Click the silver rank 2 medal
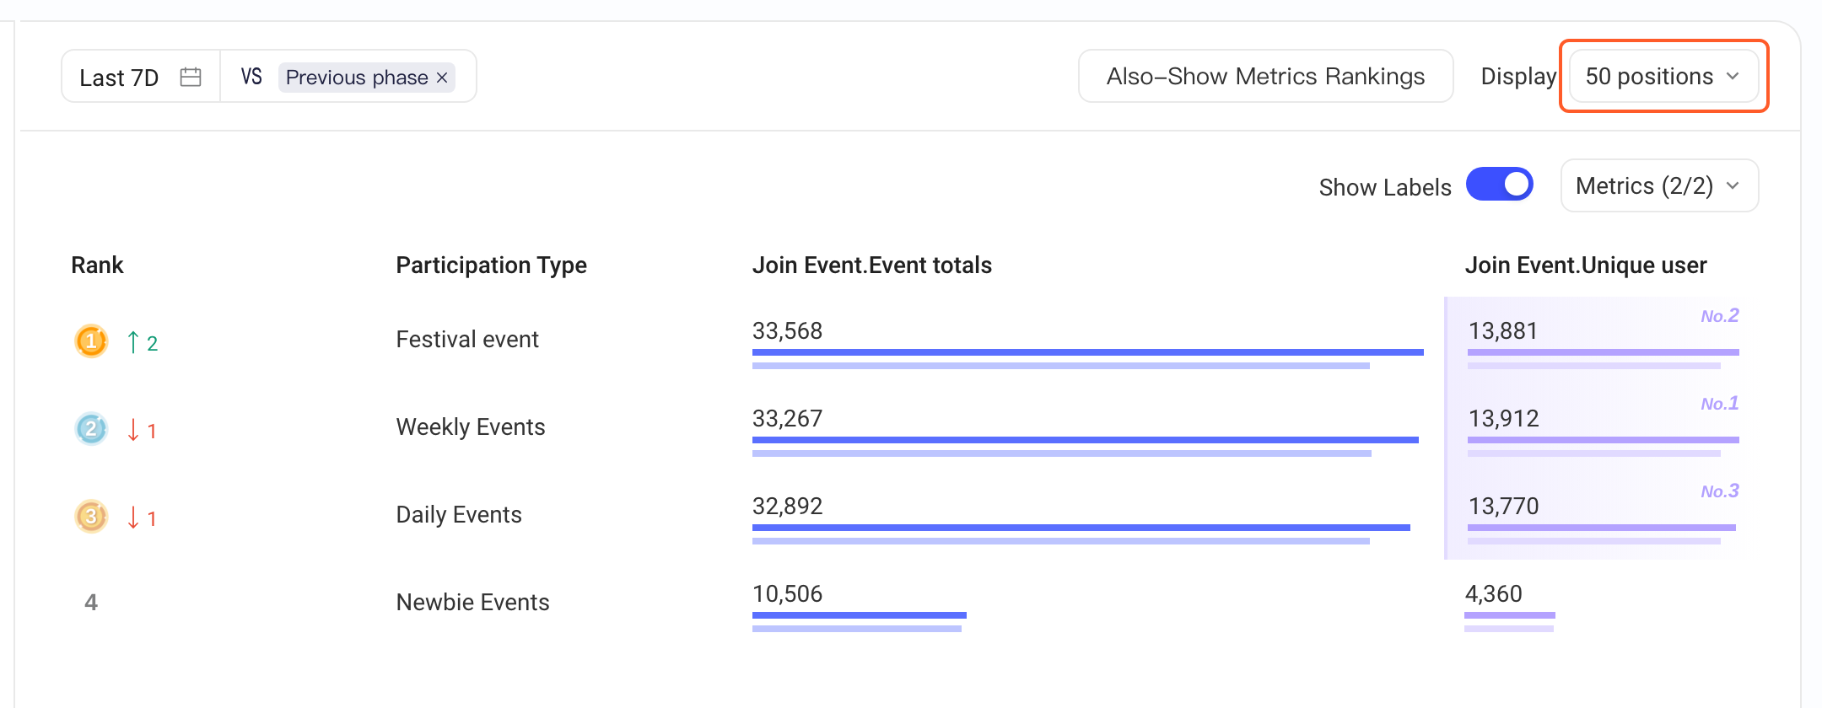 pyautogui.click(x=91, y=428)
